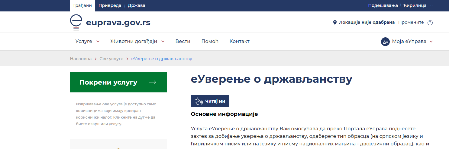Viewport: 449px width, 149px height.
Task: Click the audio icon in Читај ми
Action: click(x=199, y=101)
